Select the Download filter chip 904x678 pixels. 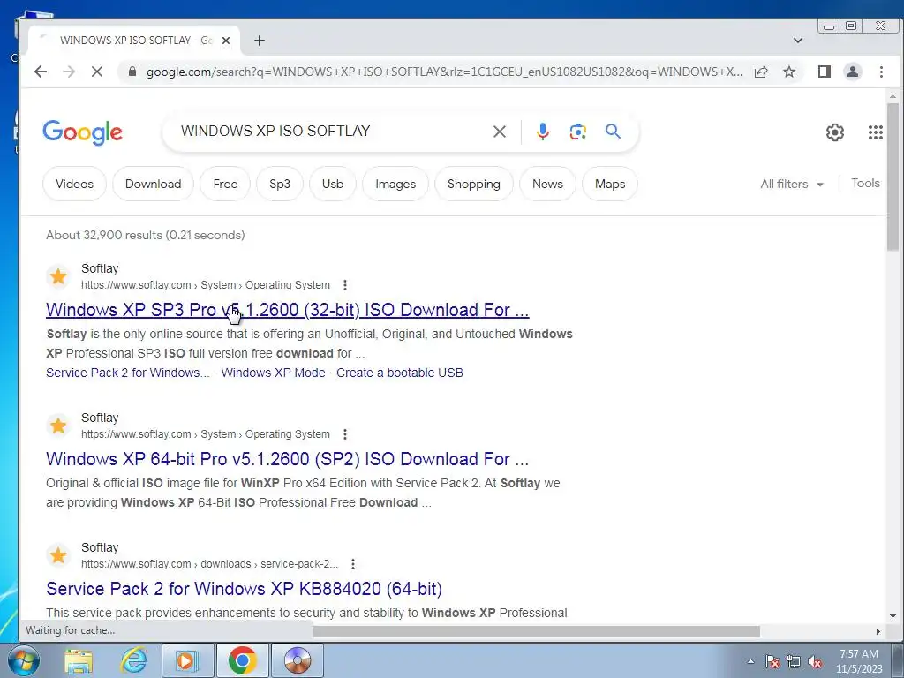(153, 184)
